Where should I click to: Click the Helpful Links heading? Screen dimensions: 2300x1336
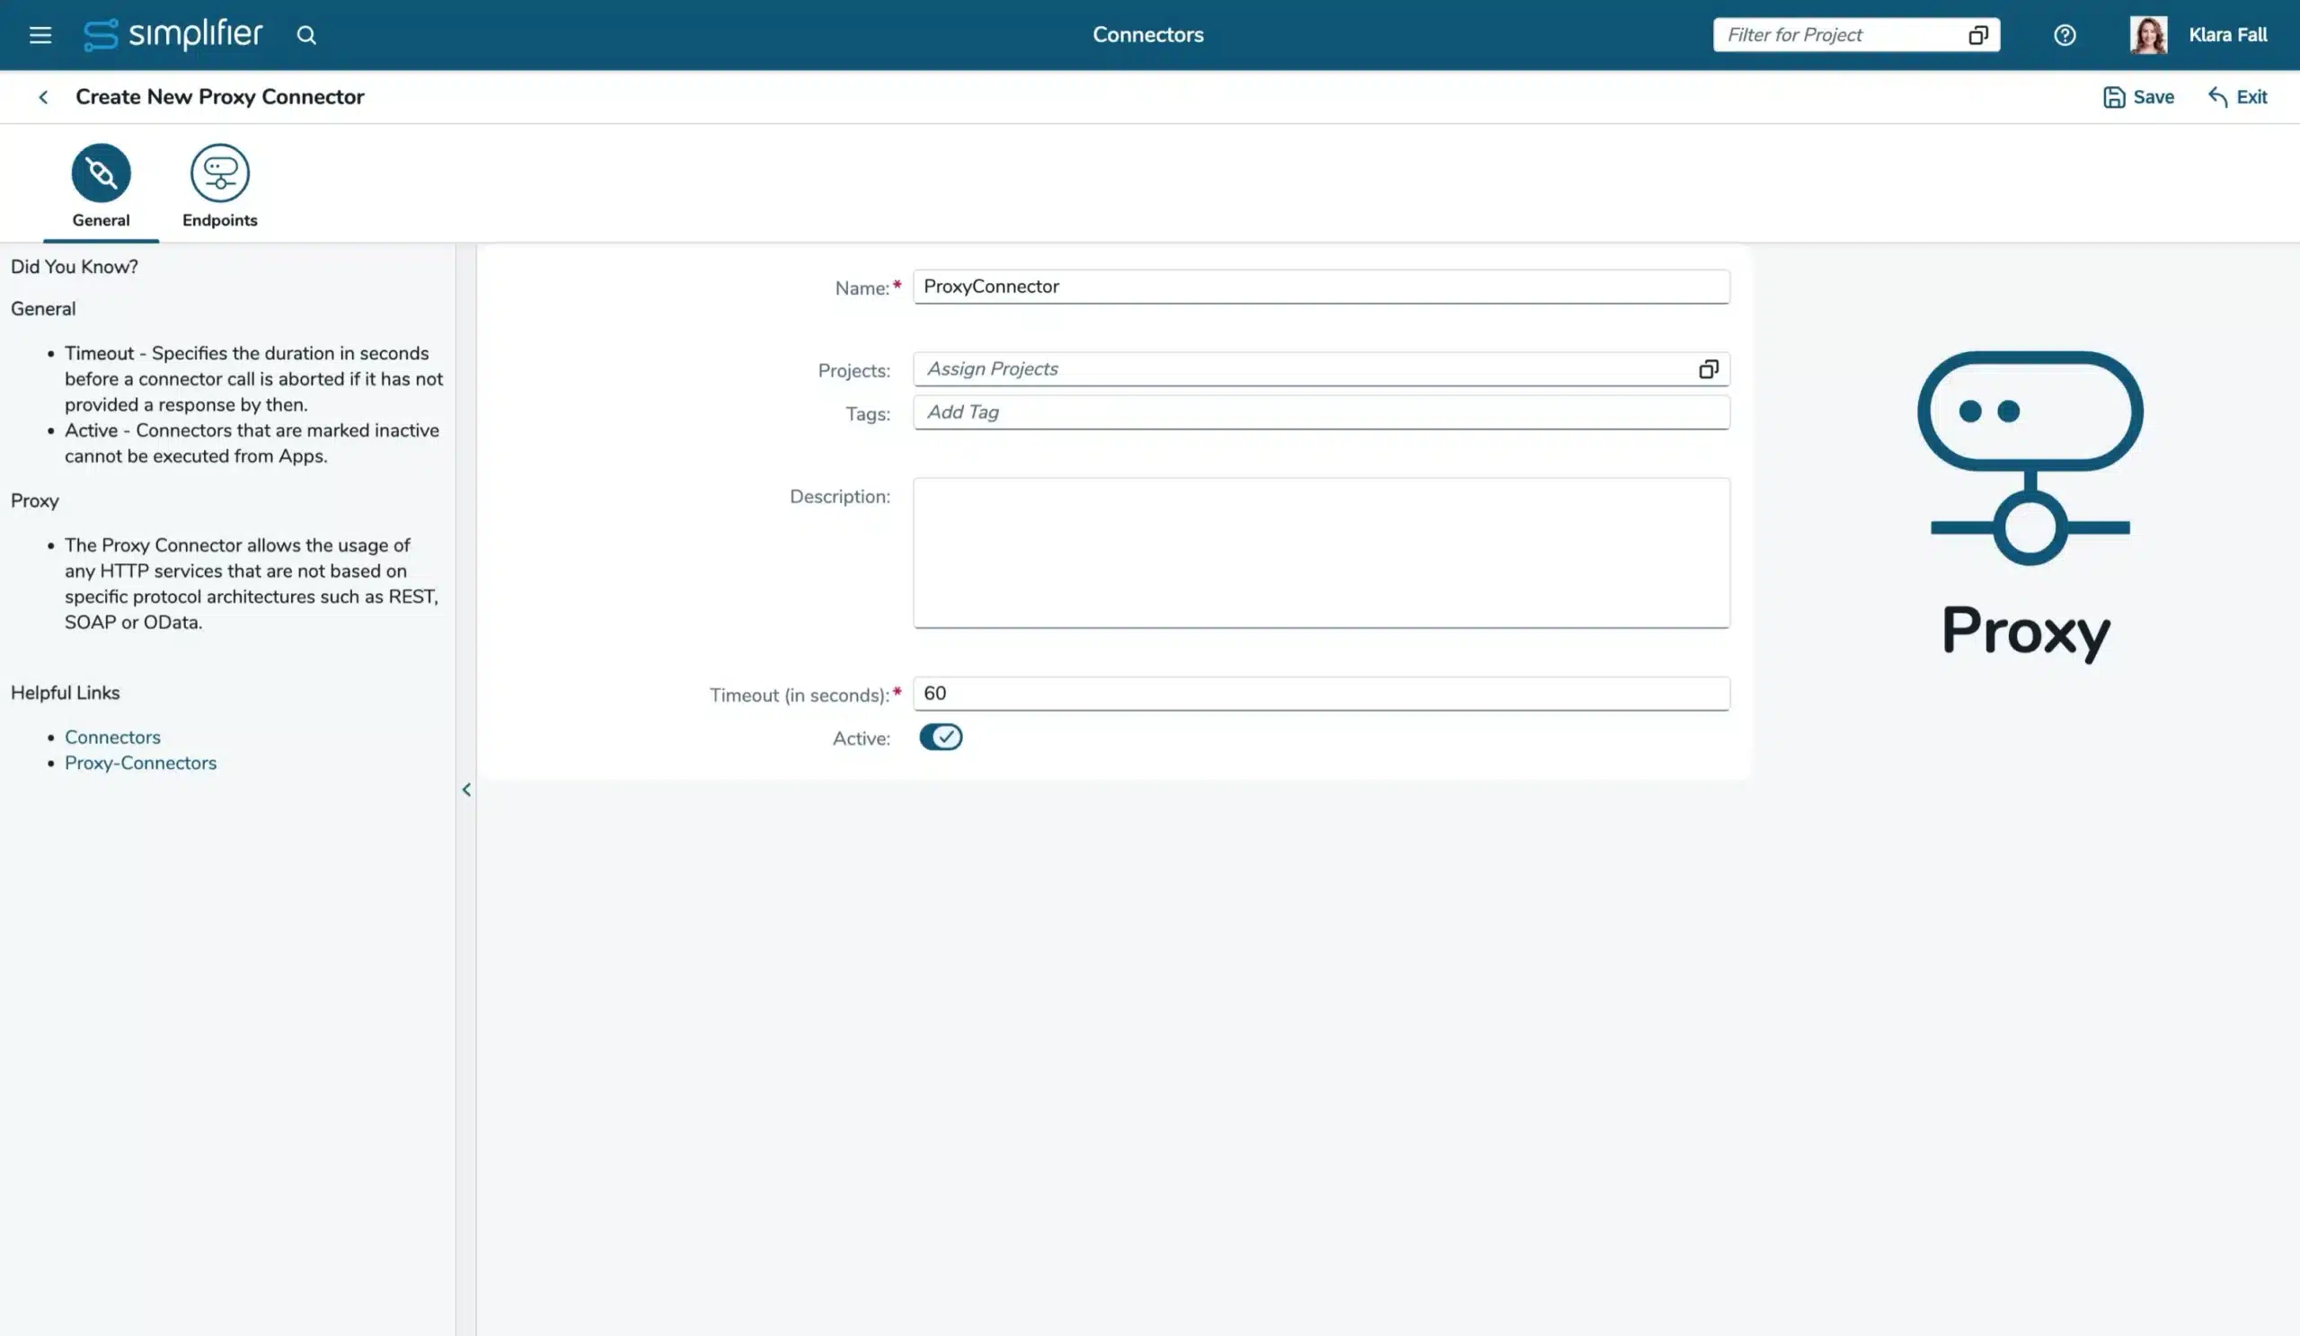[x=66, y=693]
